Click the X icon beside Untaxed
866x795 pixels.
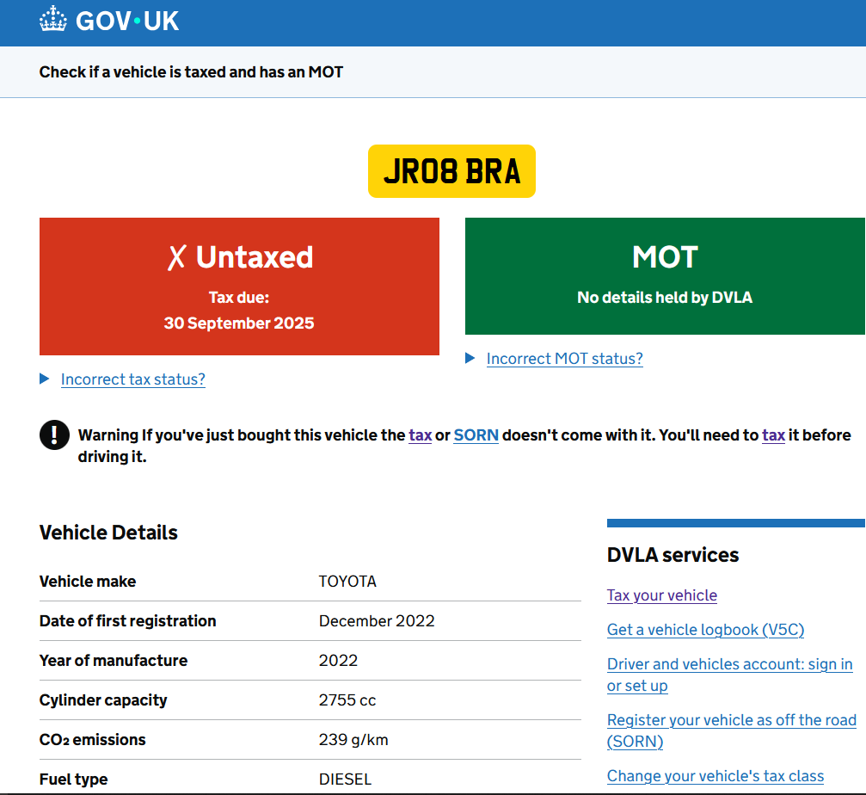click(176, 257)
